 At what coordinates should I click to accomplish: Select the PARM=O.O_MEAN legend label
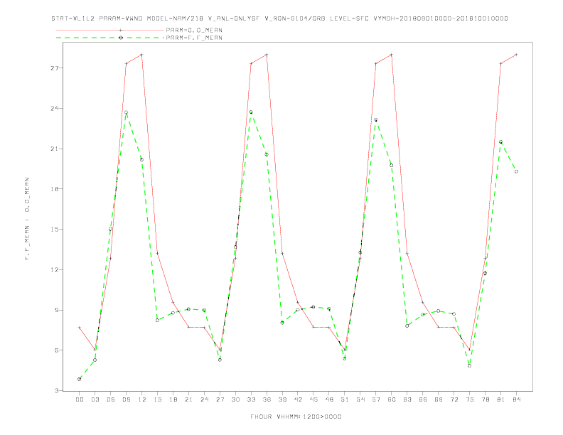pyautogui.click(x=194, y=30)
